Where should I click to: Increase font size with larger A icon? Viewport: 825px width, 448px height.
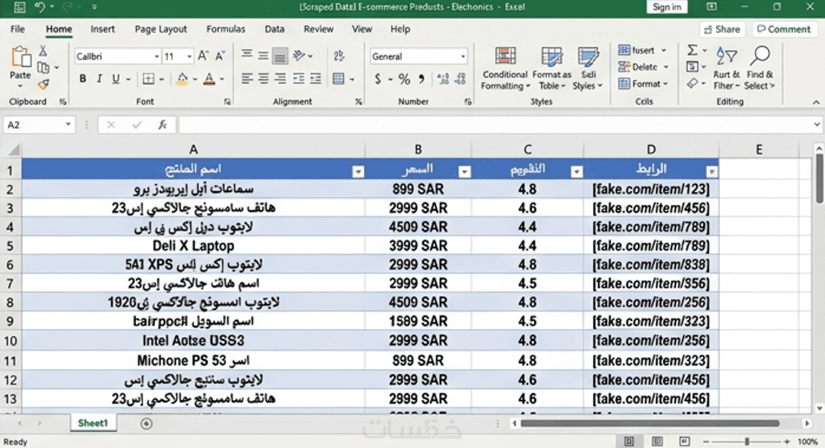click(203, 56)
